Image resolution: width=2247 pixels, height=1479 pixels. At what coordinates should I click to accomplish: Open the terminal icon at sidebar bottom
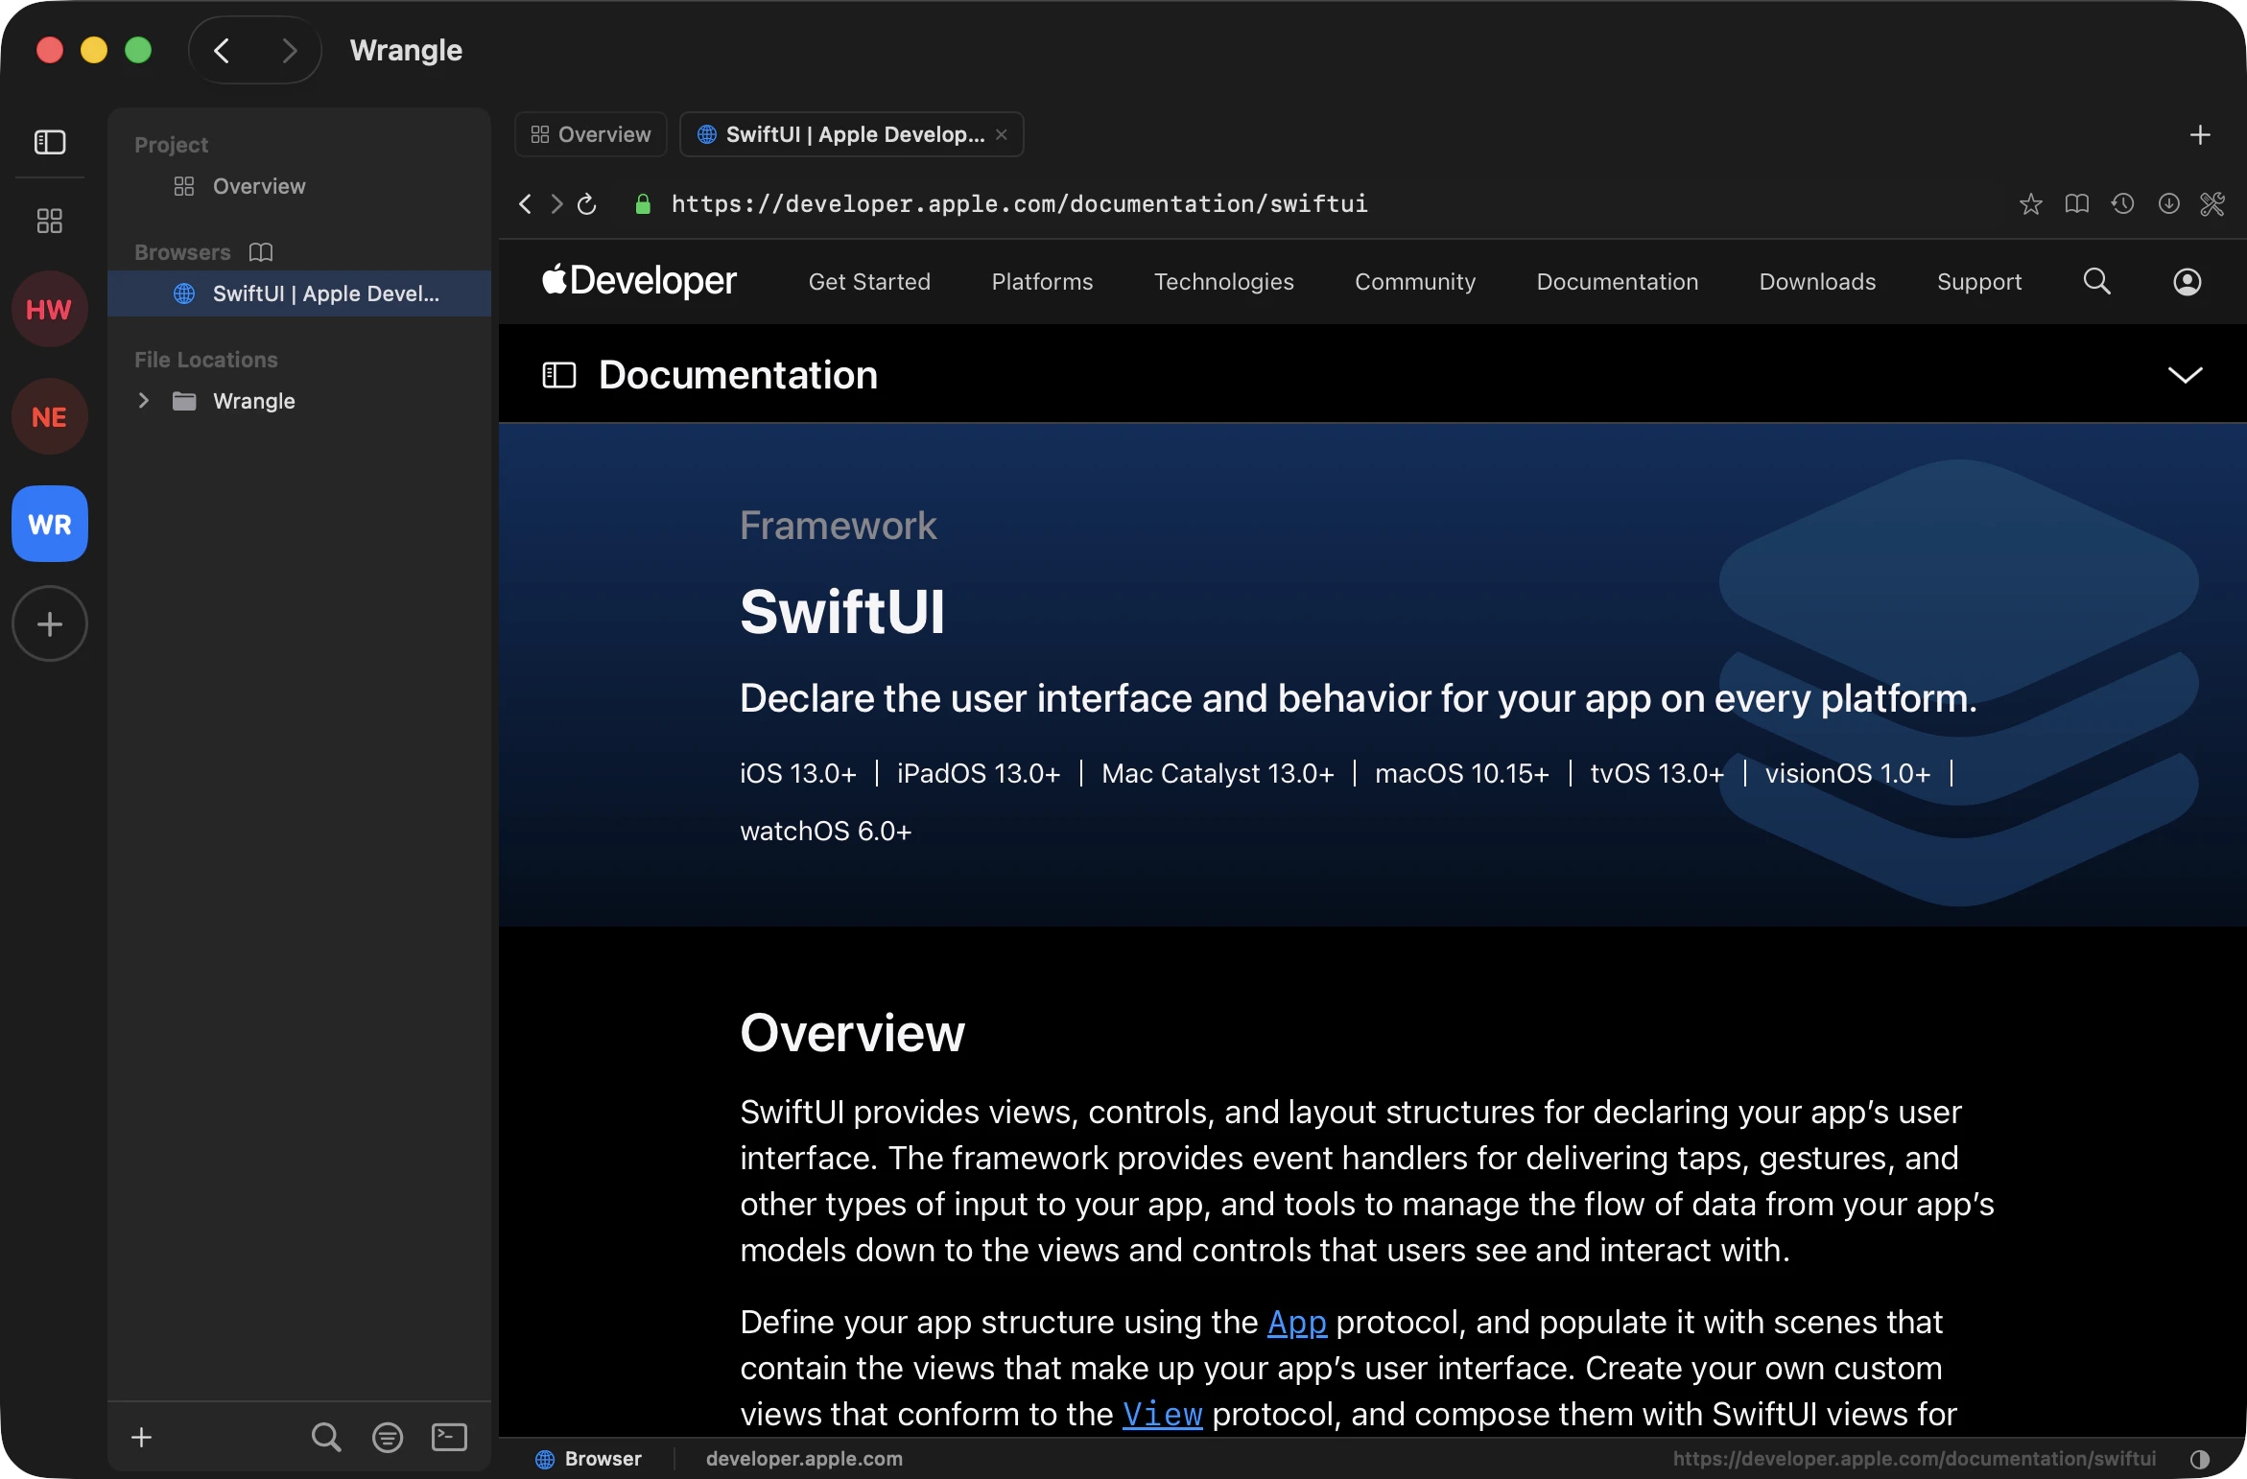(x=449, y=1437)
